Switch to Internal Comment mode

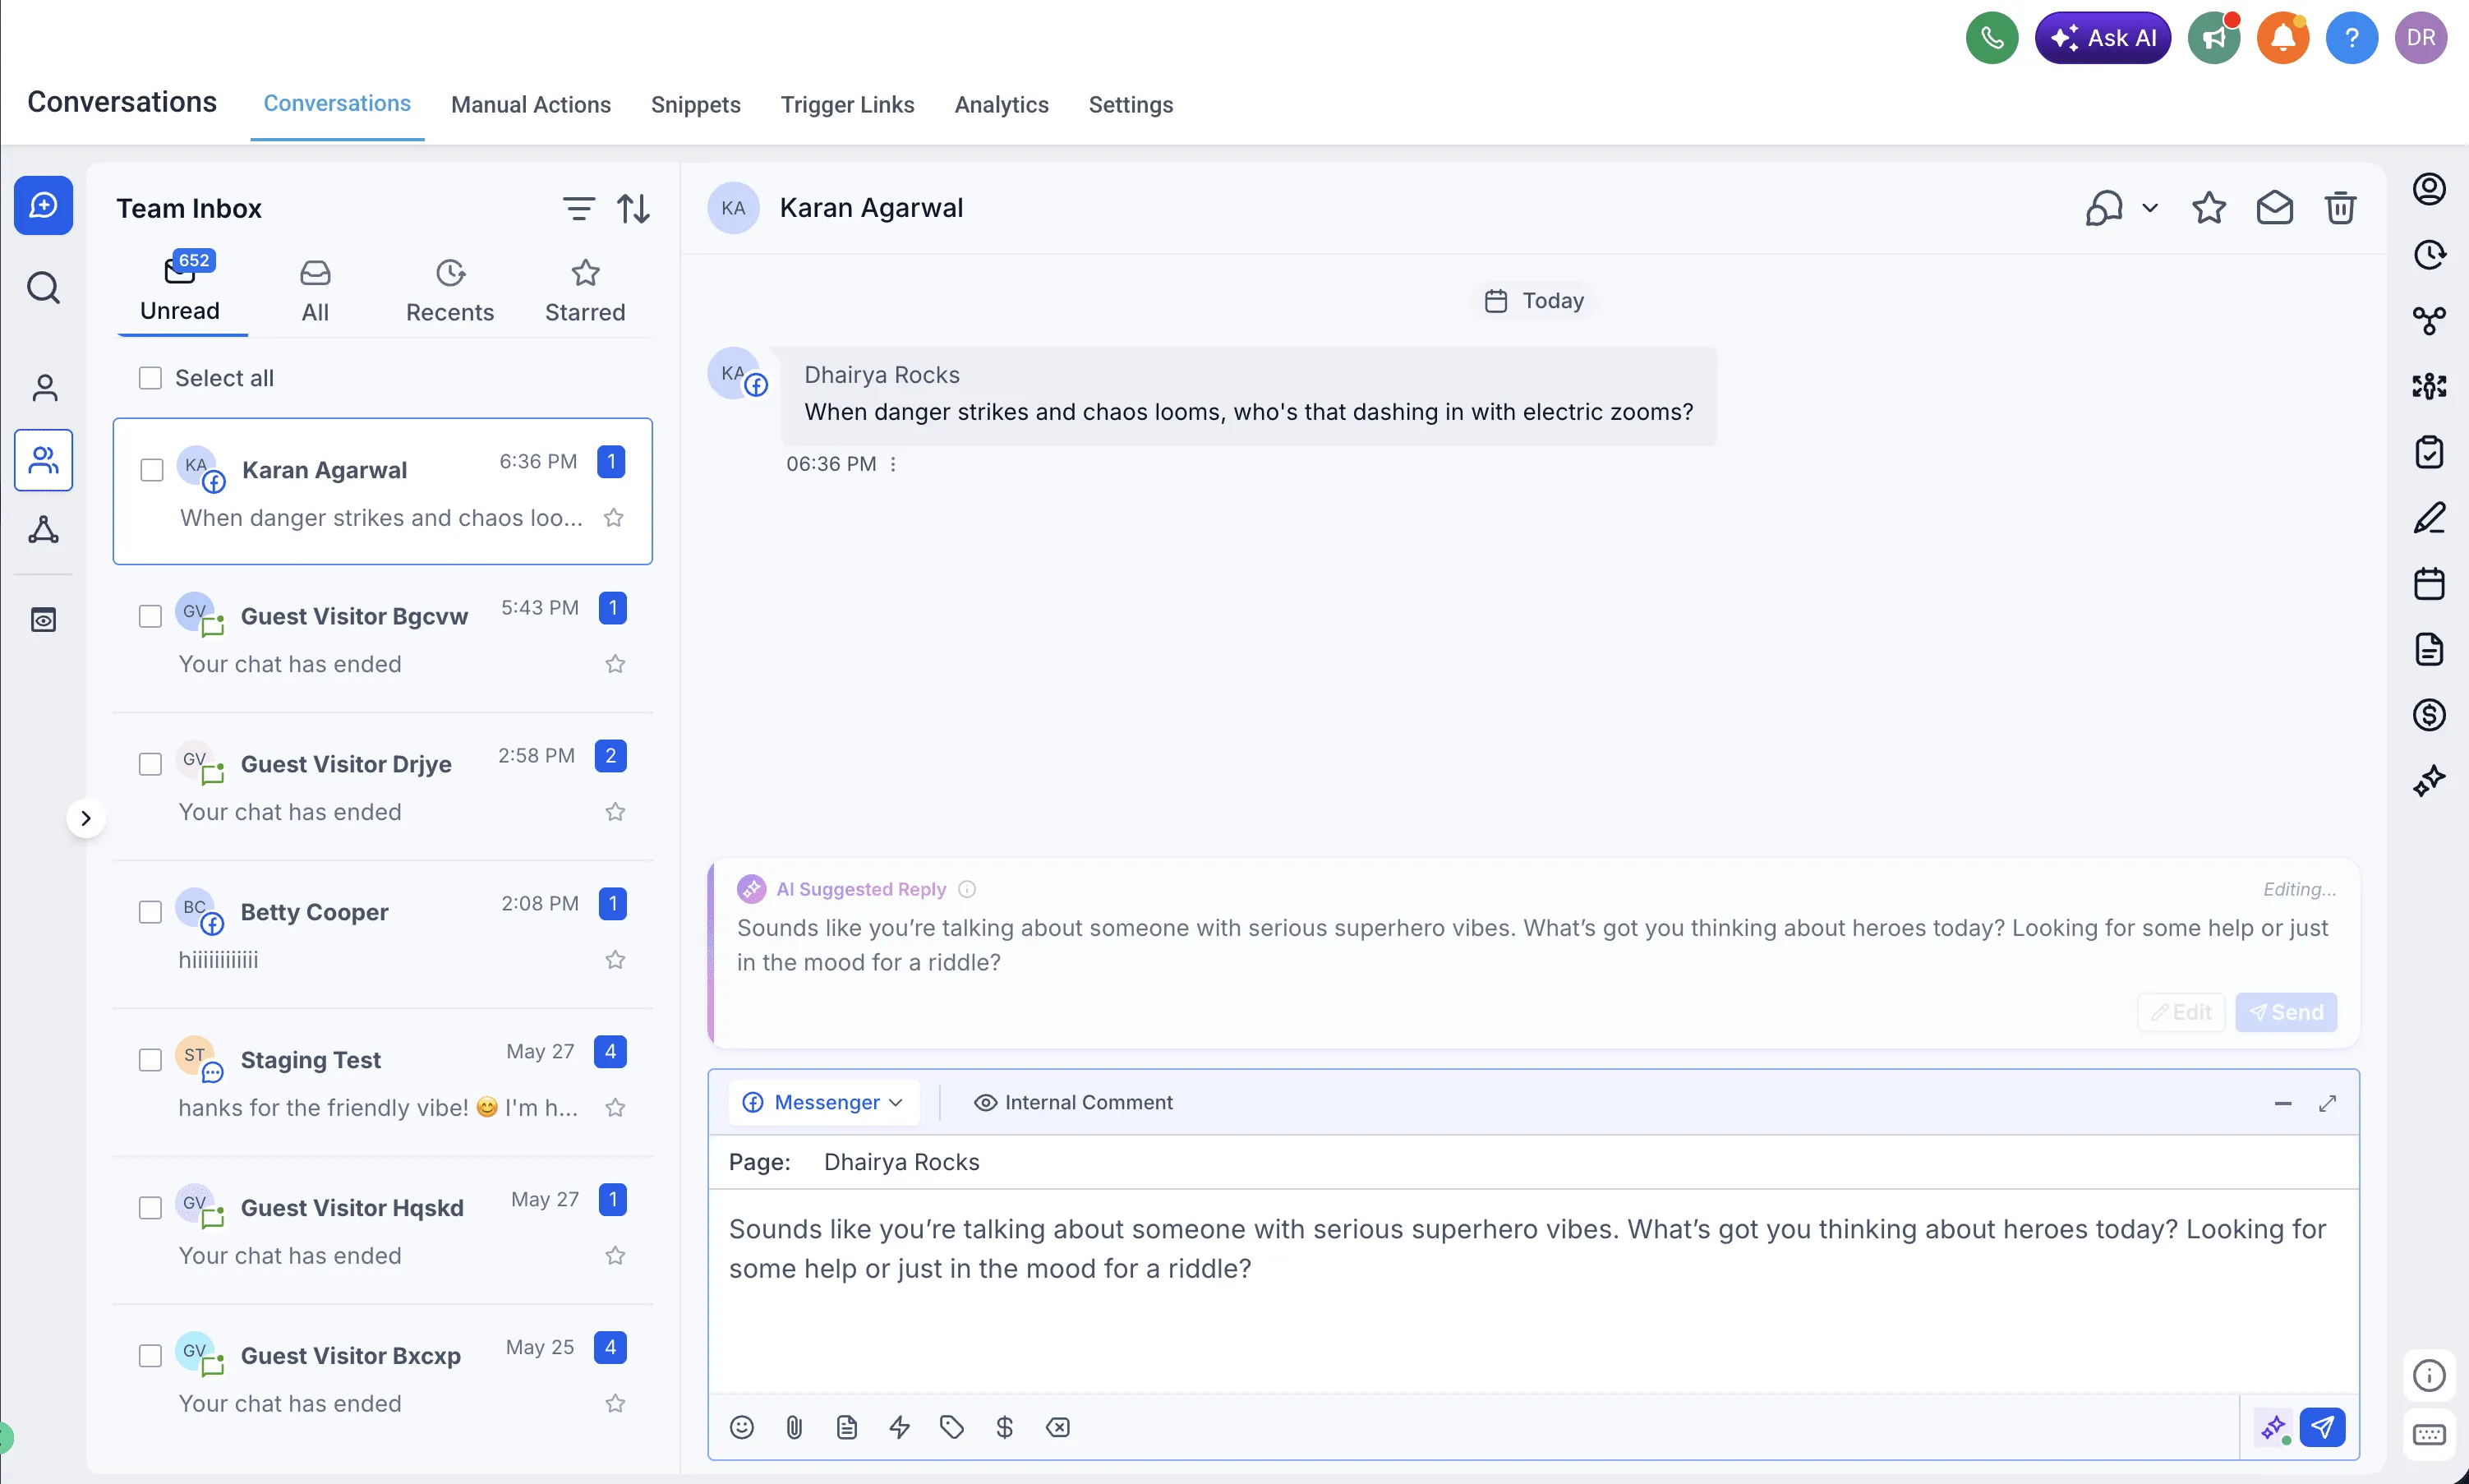1072,1102
